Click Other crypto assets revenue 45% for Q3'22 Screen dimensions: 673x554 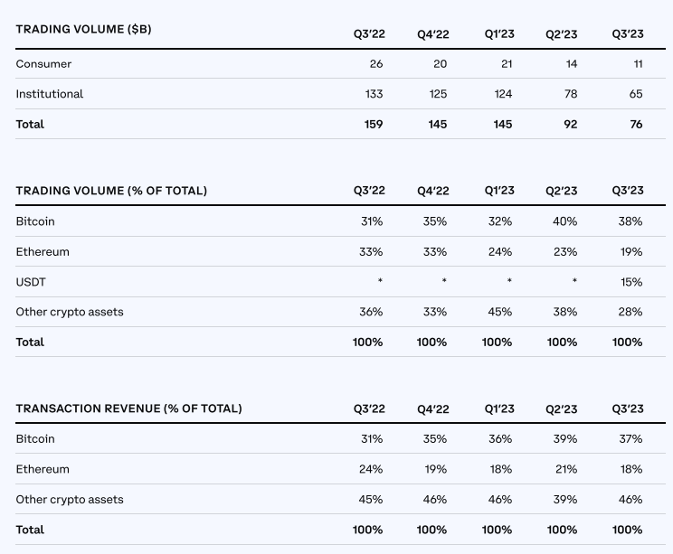pos(371,500)
